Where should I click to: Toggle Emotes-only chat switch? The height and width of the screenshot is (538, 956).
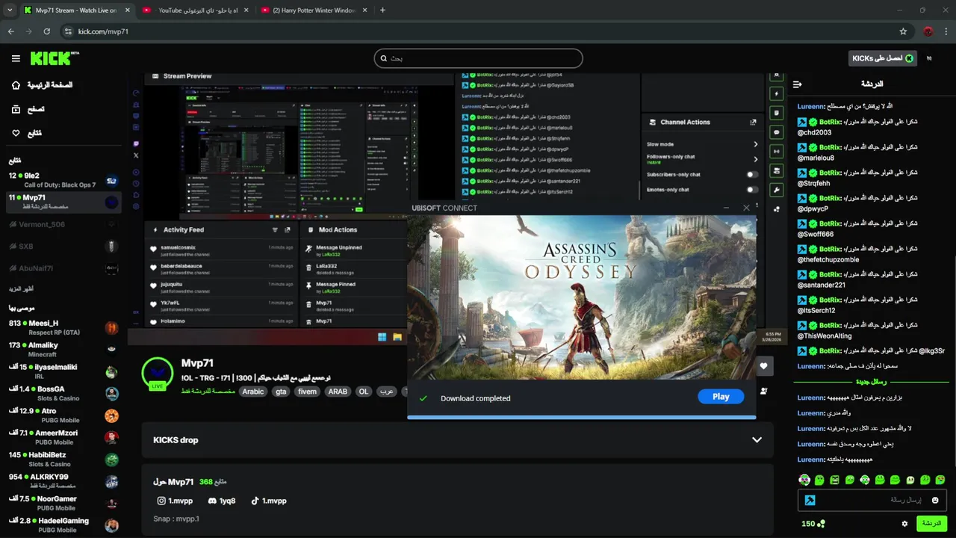click(752, 190)
